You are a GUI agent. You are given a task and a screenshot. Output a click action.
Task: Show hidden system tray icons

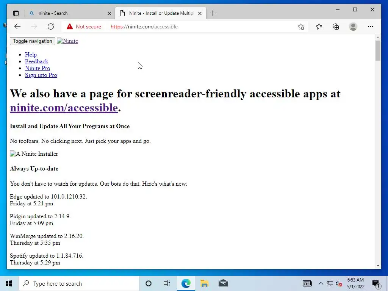click(321, 283)
